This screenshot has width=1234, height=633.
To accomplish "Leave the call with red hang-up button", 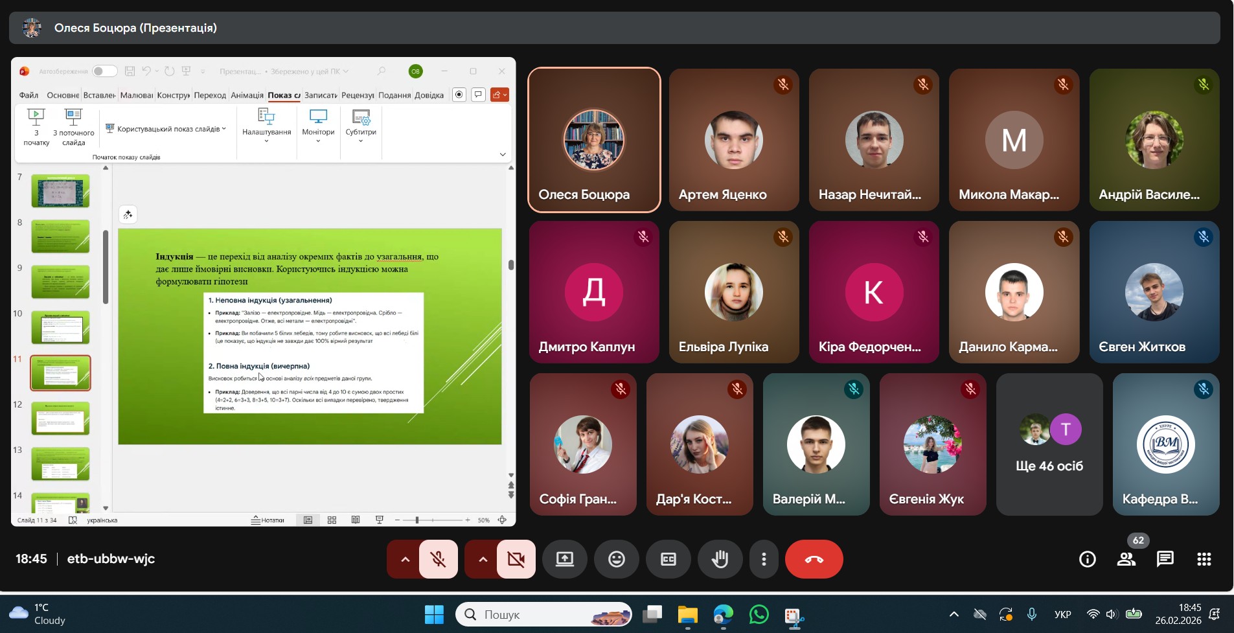I will [814, 559].
